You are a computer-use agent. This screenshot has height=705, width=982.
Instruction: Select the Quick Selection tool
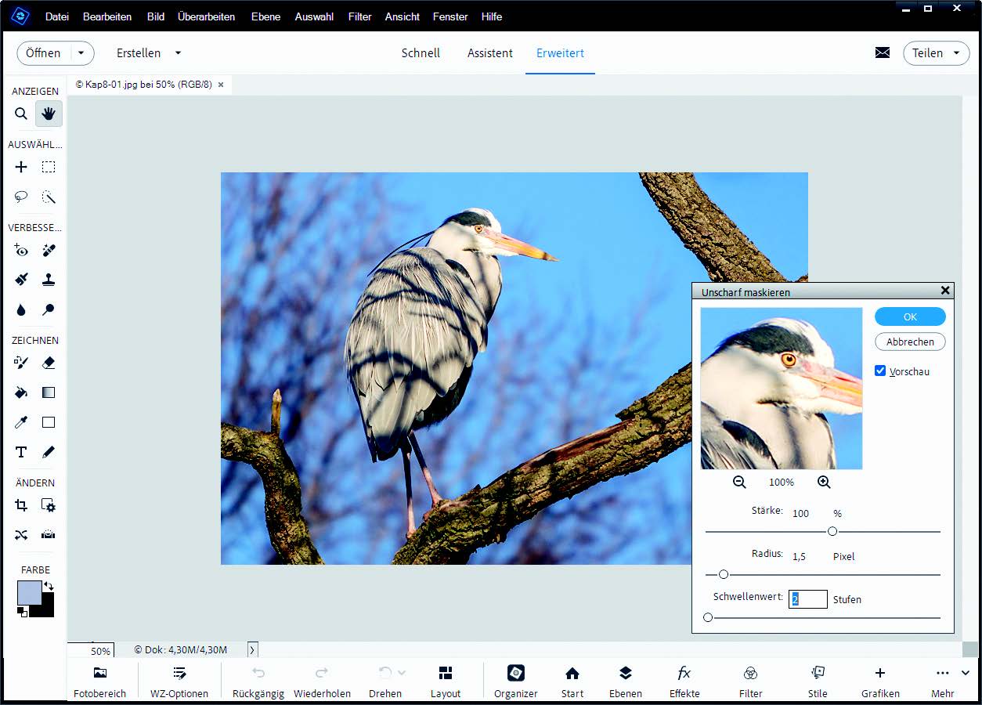[49, 197]
